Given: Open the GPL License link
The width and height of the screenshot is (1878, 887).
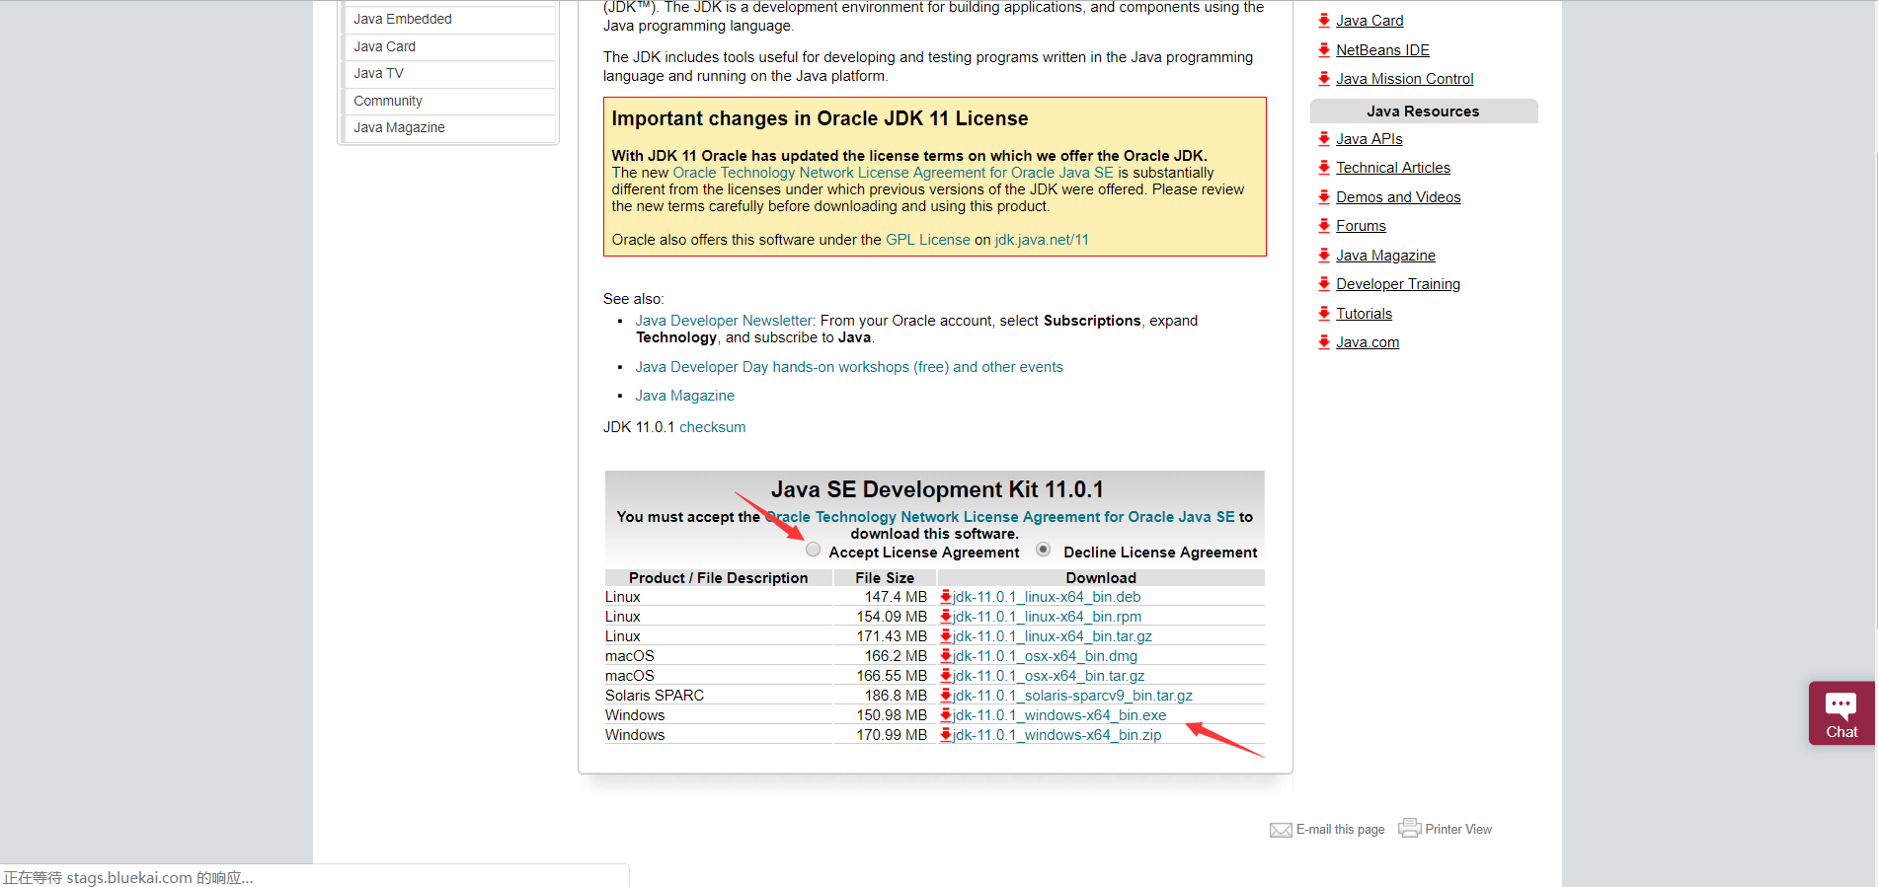Looking at the screenshot, I should [928, 240].
